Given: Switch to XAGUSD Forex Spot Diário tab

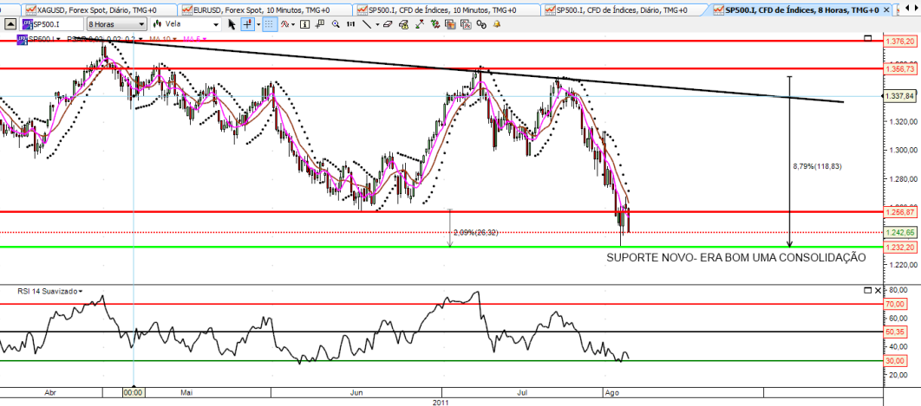Looking at the screenshot, I should click(98, 10).
